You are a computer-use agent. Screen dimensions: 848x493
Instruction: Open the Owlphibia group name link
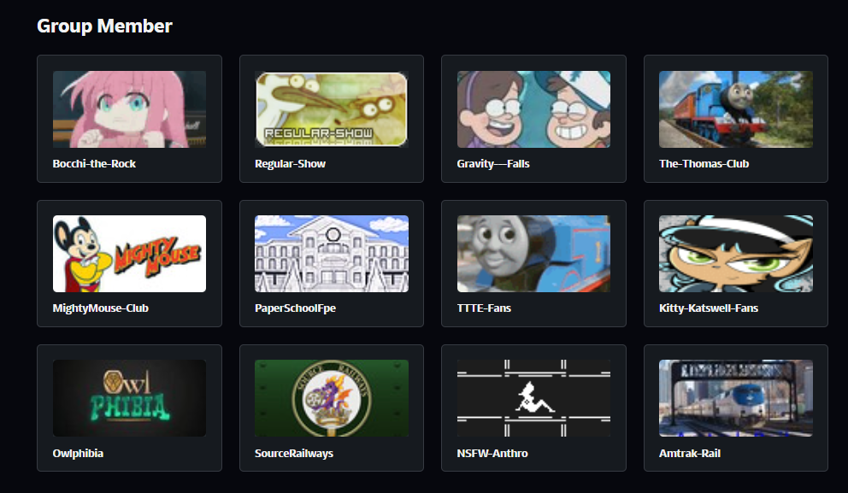click(x=78, y=454)
